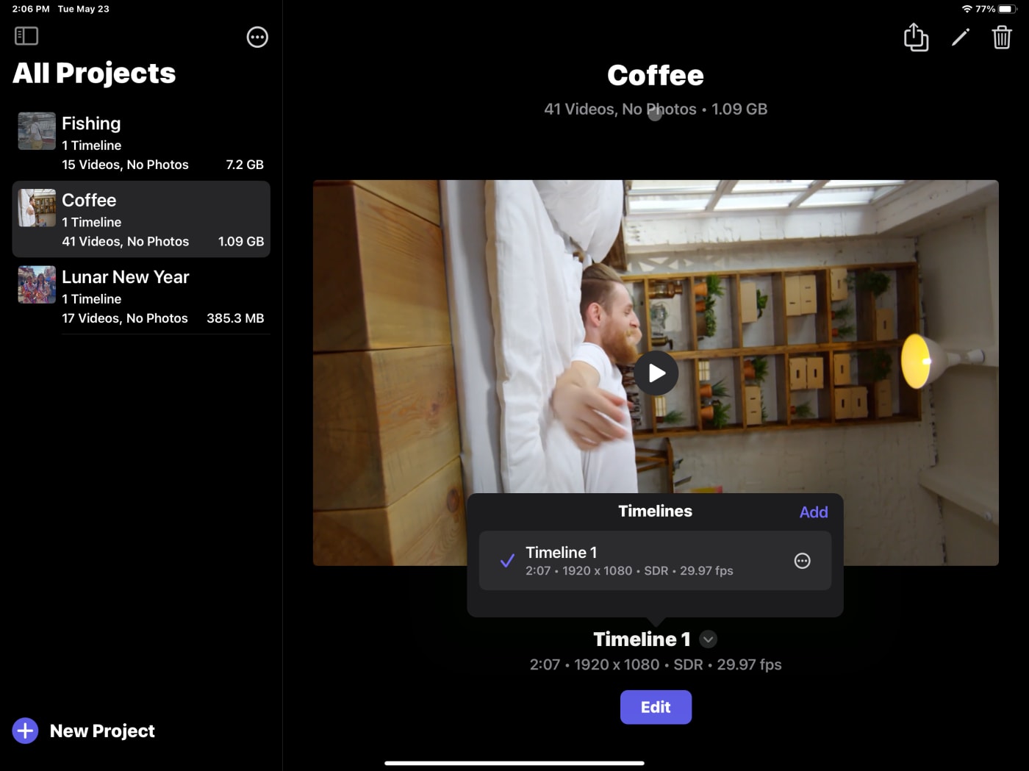The height and width of the screenshot is (771, 1029).
Task: Play the Coffee preview video
Action: point(656,373)
